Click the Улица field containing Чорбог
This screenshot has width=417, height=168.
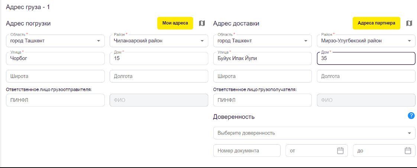[55, 58]
